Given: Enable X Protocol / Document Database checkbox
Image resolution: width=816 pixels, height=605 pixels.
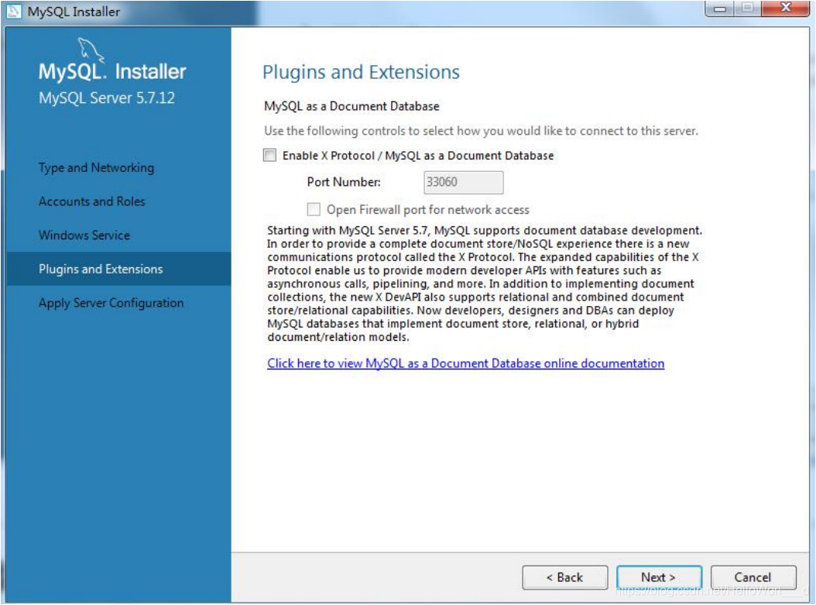Looking at the screenshot, I should tap(269, 155).
